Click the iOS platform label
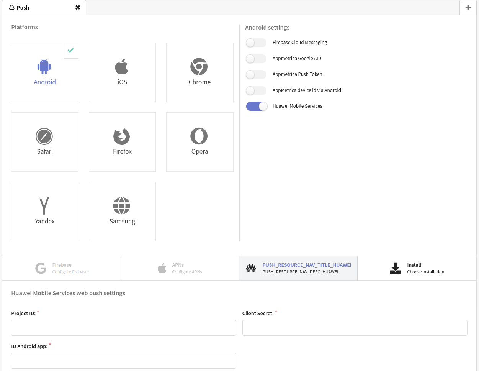The width and height of the screenshot is (479, 371). [122, 82]
